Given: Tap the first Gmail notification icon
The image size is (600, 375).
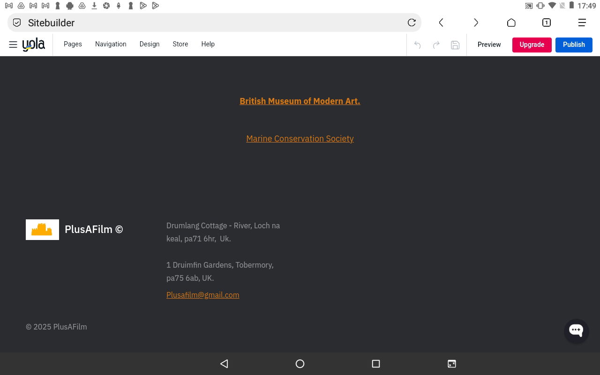Looking at the screenshot, I should 9,6.
